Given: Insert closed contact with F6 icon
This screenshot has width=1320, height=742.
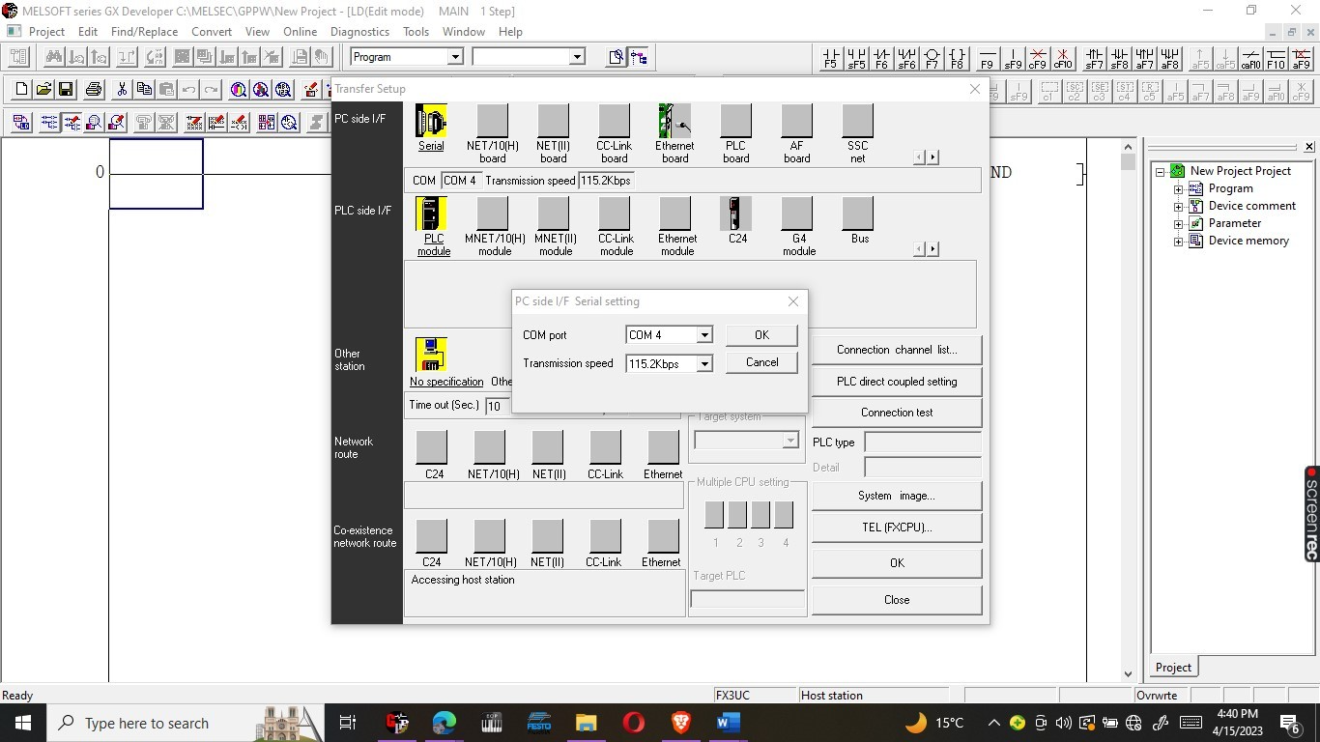Looking at the screenshot, I should [x=881, y=58].
